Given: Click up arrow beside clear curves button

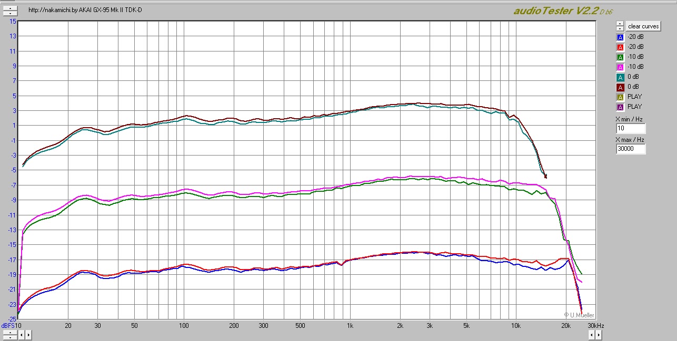Looking at the screenshot, I should 620,24.
